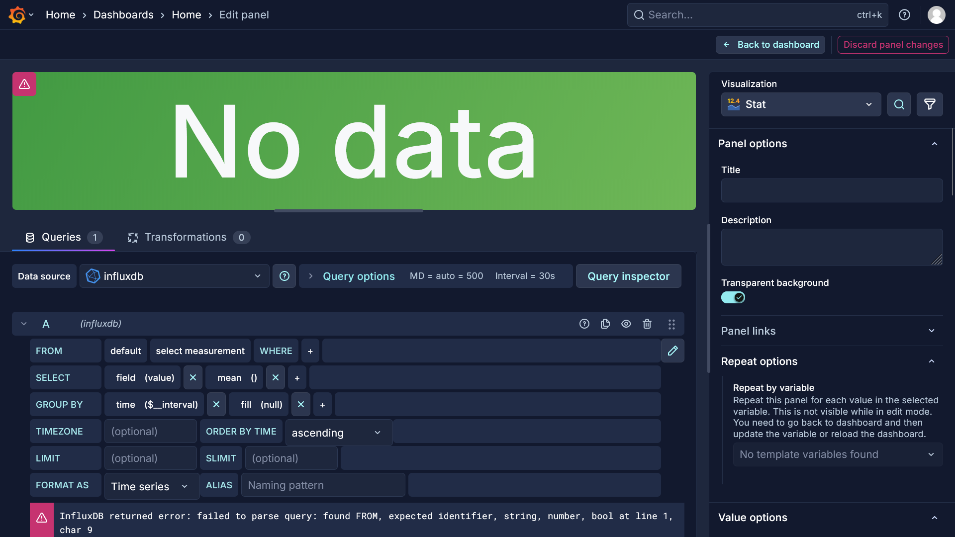Duplicate query A using the copy icon
The image size is (955, 537).
[605, 324]
